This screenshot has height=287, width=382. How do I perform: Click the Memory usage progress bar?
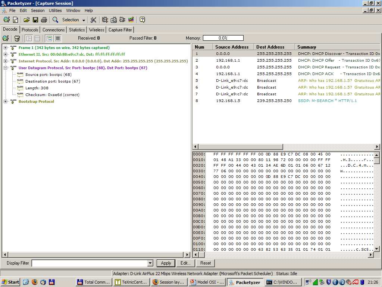pyautogui.click(x=223, y=38)
